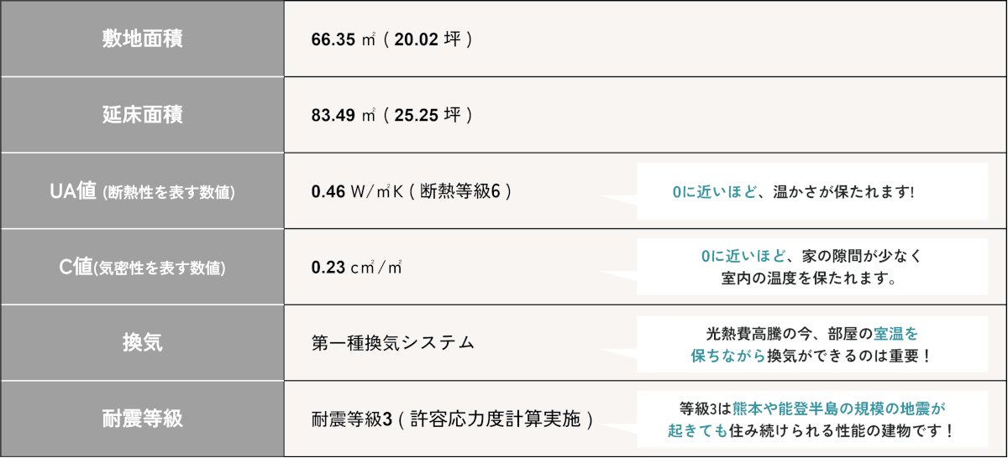Click the 換気 gray header cell
Screen dimensions: 1008x458
pos(142,343)
